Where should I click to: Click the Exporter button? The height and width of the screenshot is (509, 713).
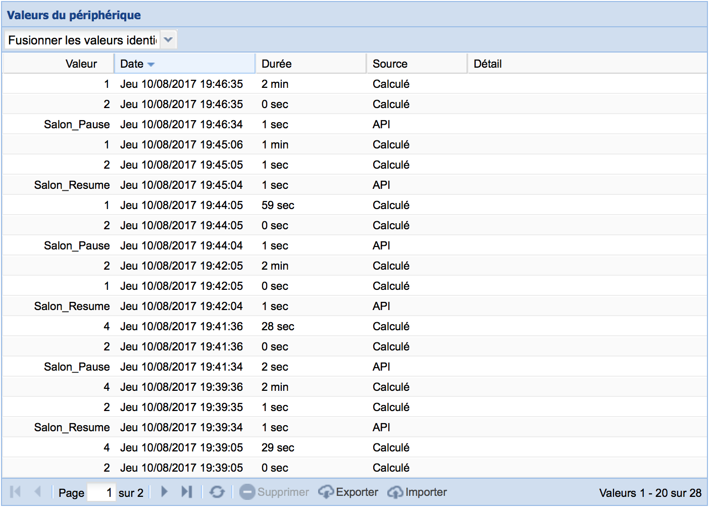click(x=348, y=492)
